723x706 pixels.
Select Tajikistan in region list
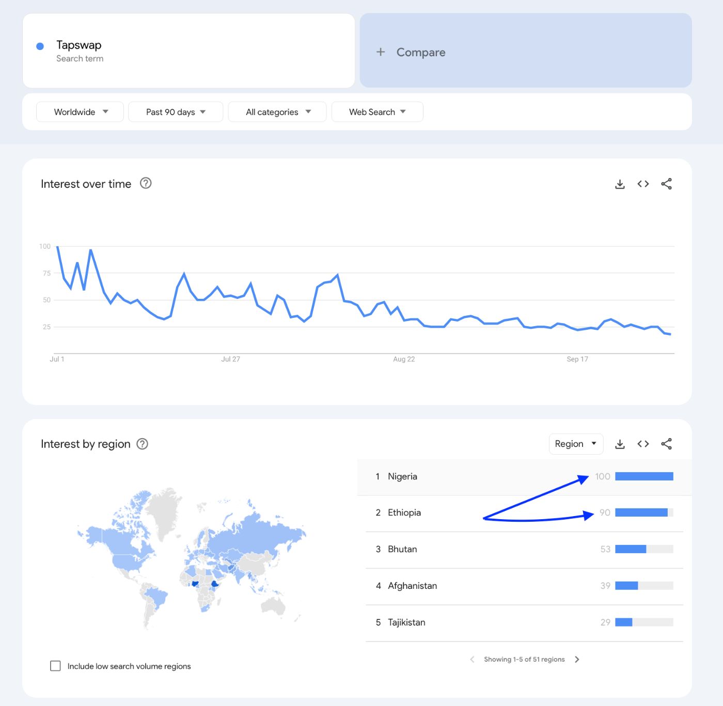click(x=524, y=623)
